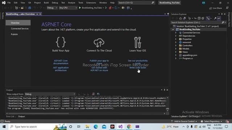Viewport: 232px width, 130px height.
Task: Click the blue restart/refresh toolbar icon
Action: click(116, 8)
